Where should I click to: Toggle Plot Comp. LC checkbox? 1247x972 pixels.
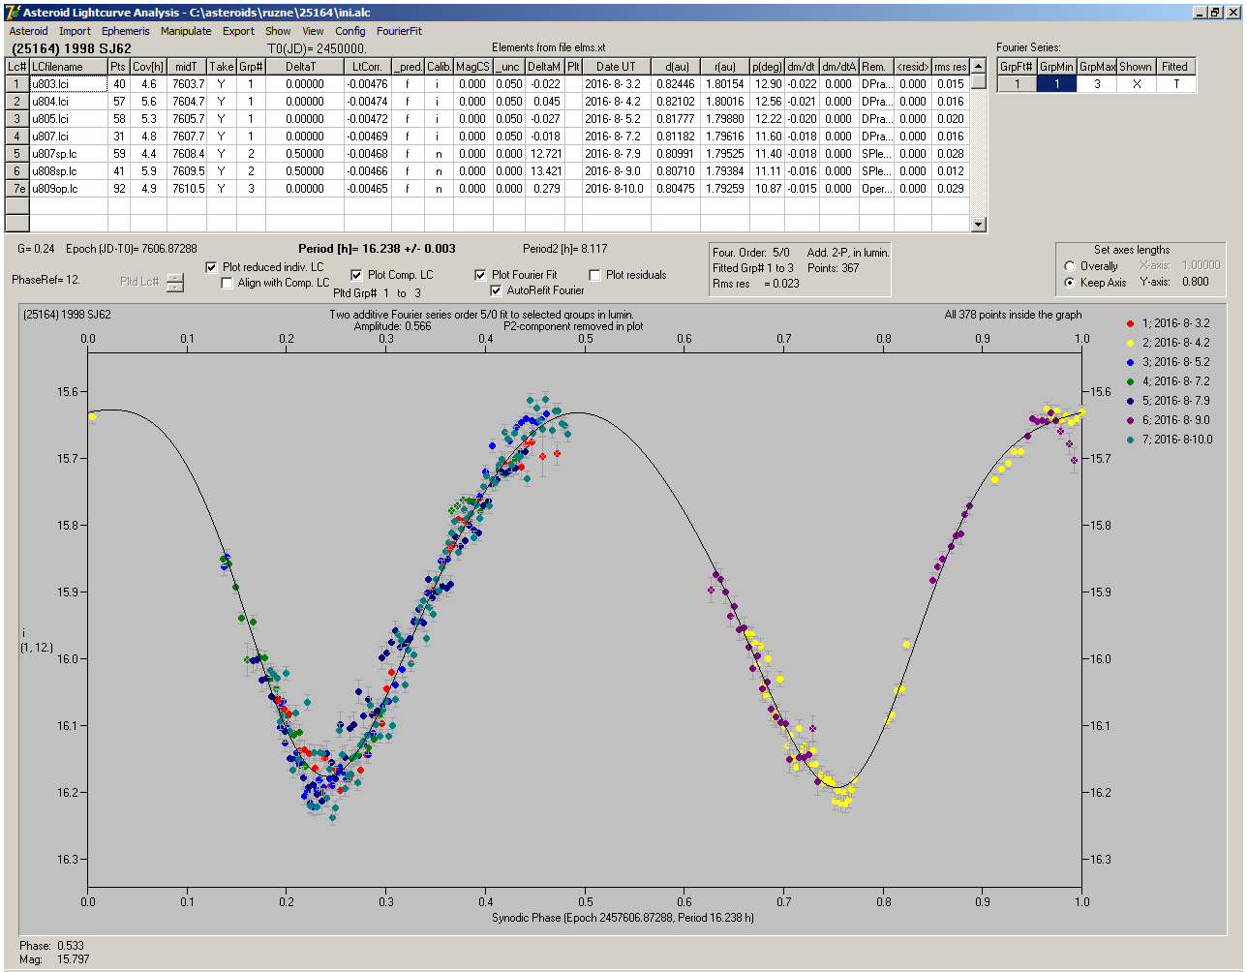(356, 275)
